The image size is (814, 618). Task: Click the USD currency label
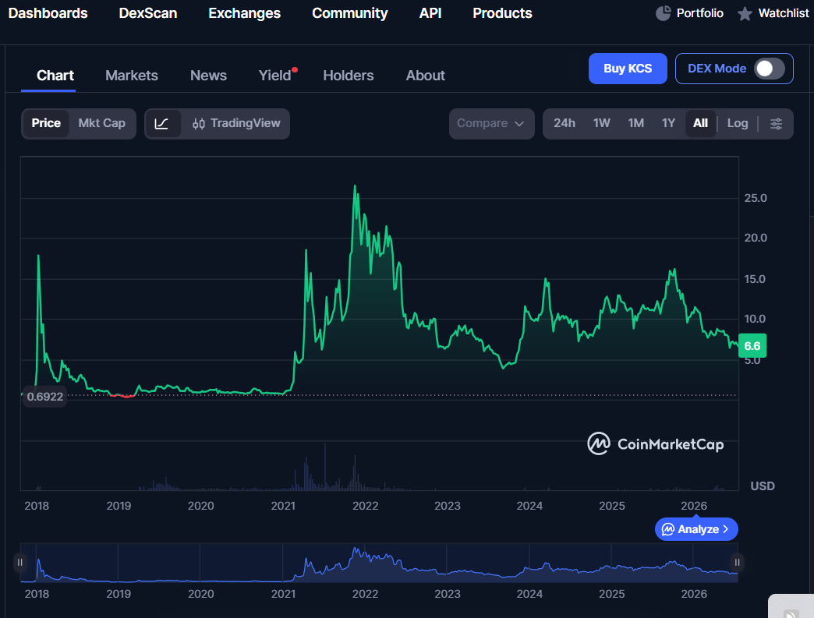point(762,486)
